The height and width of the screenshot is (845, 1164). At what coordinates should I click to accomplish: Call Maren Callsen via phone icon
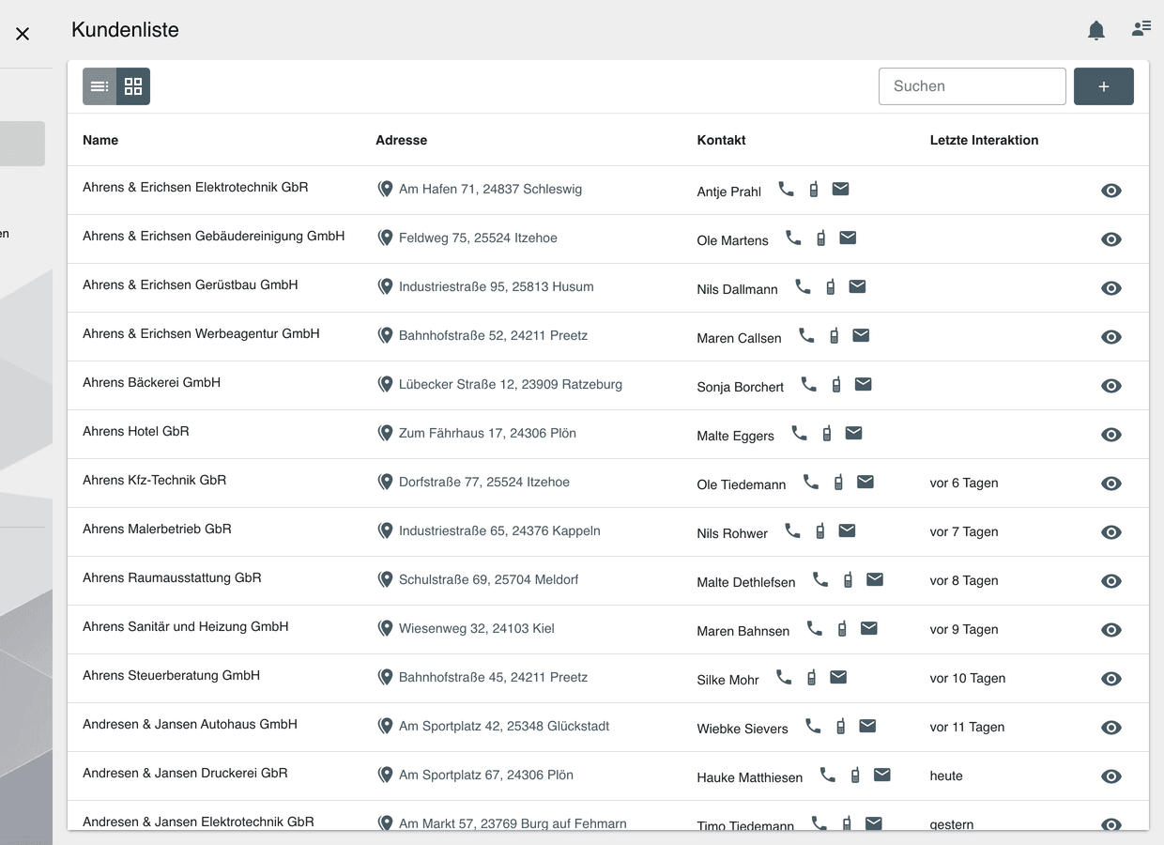[806, 336]
